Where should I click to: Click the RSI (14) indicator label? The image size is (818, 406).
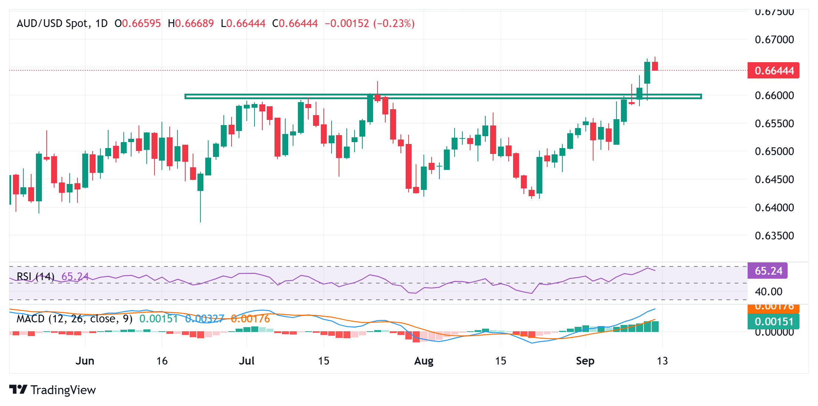(36, 276)
